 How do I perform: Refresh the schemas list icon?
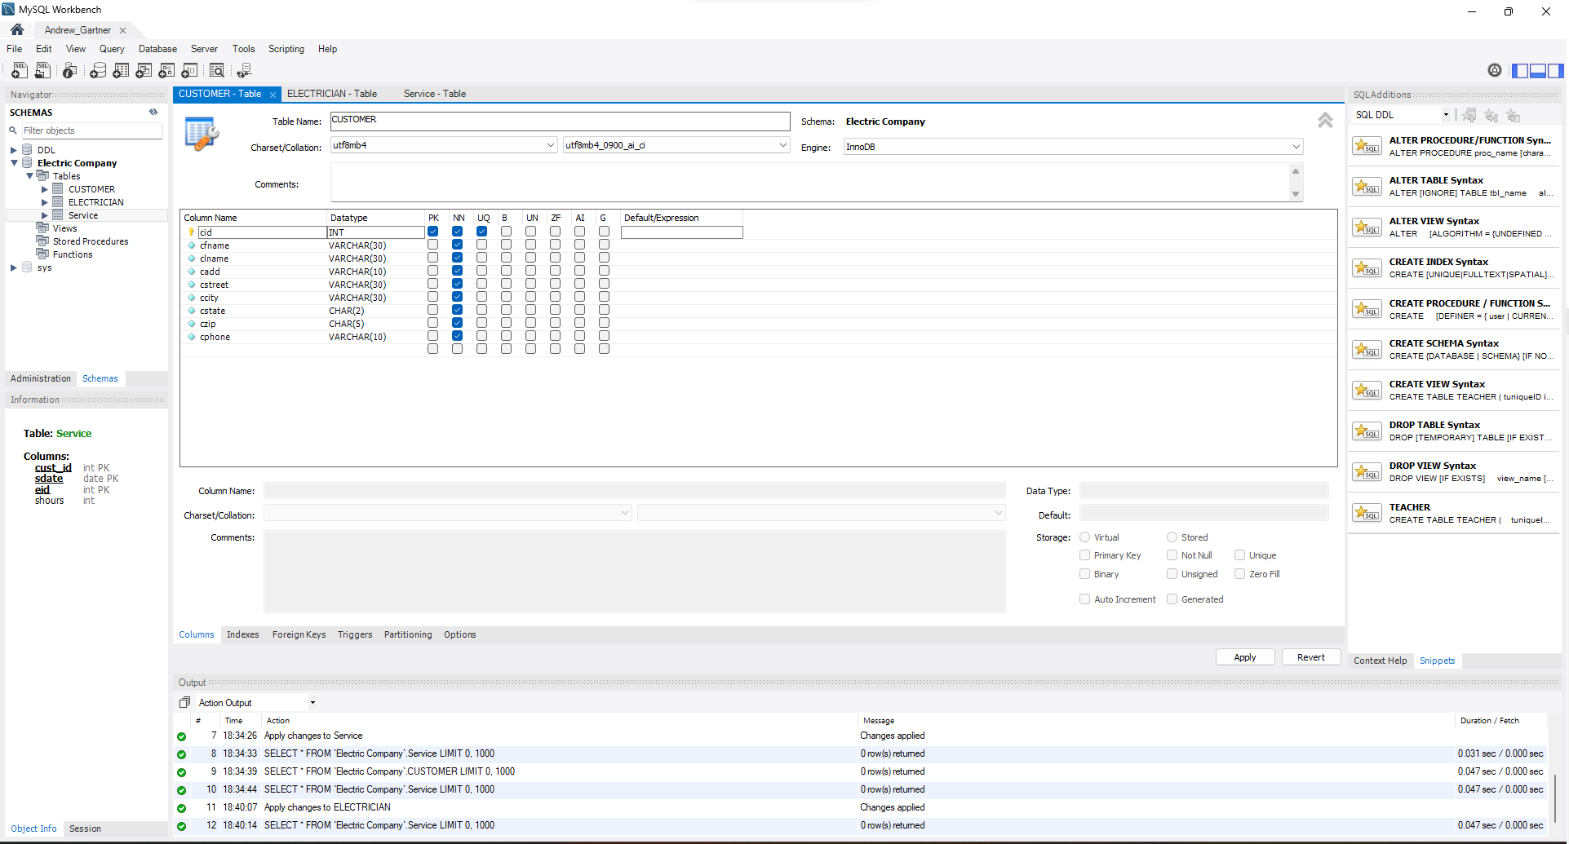[x=153, y=113]
